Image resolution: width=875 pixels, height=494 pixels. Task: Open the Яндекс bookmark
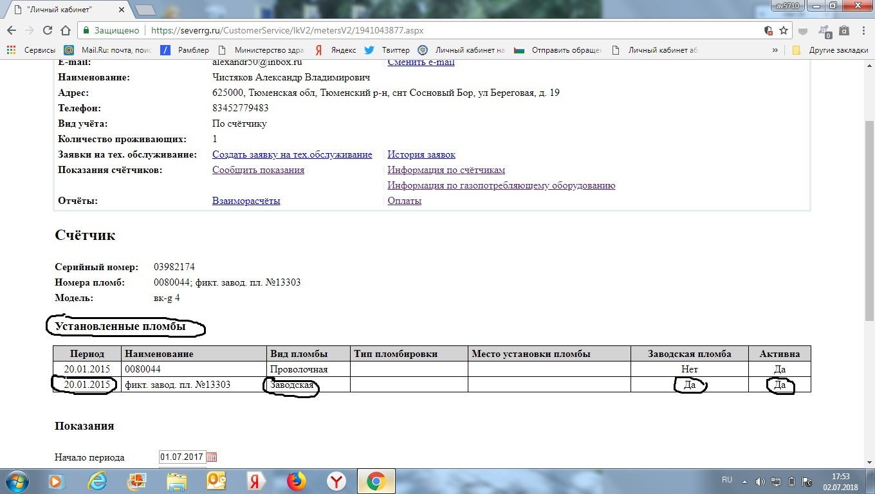coord(335,50)
